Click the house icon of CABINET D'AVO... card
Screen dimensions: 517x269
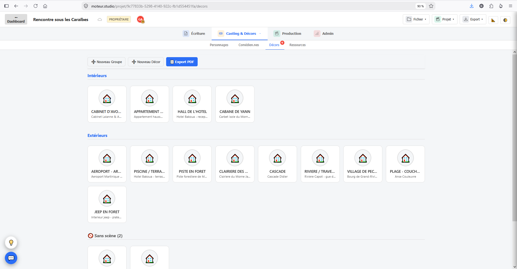[107, 98]
